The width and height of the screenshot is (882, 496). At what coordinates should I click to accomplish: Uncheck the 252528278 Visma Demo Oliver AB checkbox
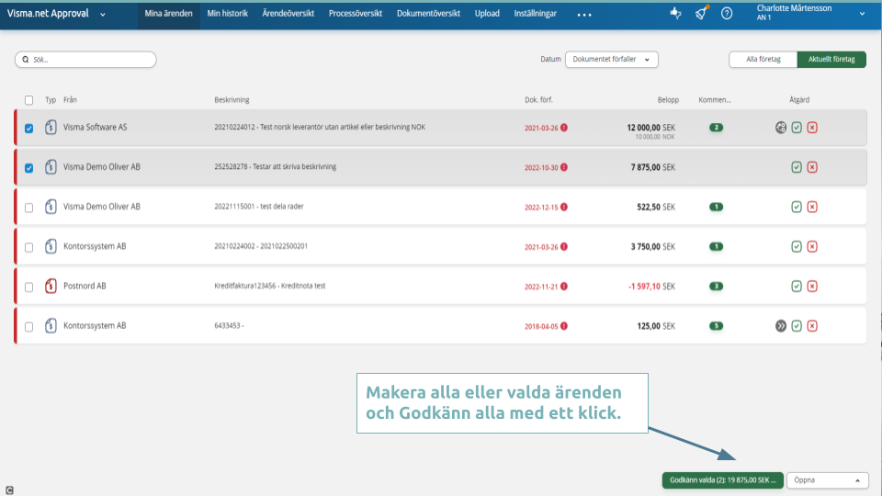coord(28,167)
